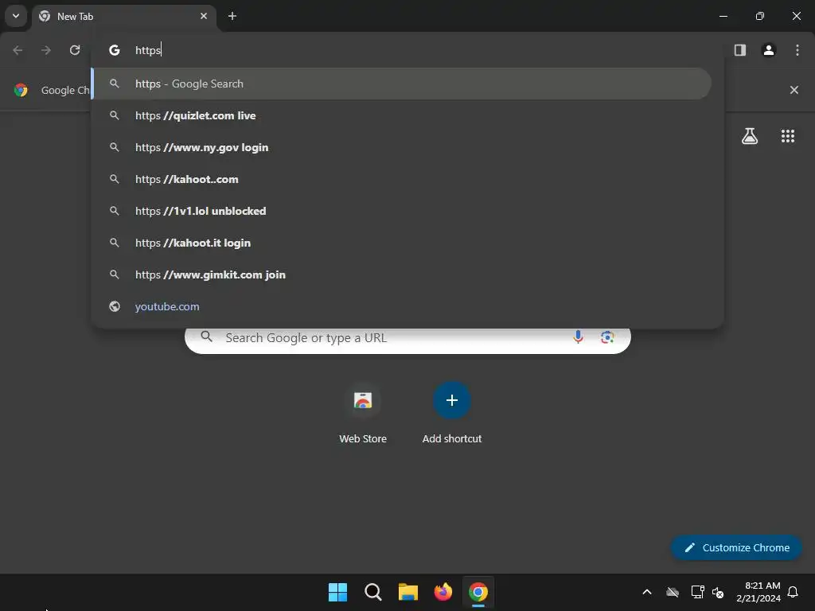The width and height of the screenshot is (815, 611).
Task: Dismiss the Google Chrome info bar
Action: pos(794,90)
